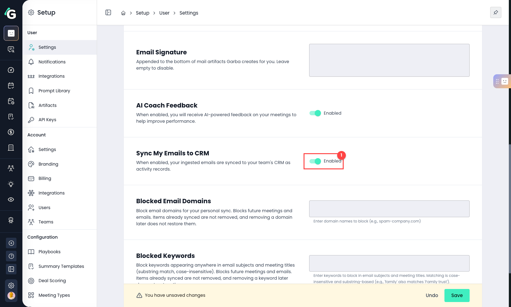Image resolution: width=511 pixels, height=307 pixels.
Task: Open the people group icon in the left rail
Action: click(11, 168)
